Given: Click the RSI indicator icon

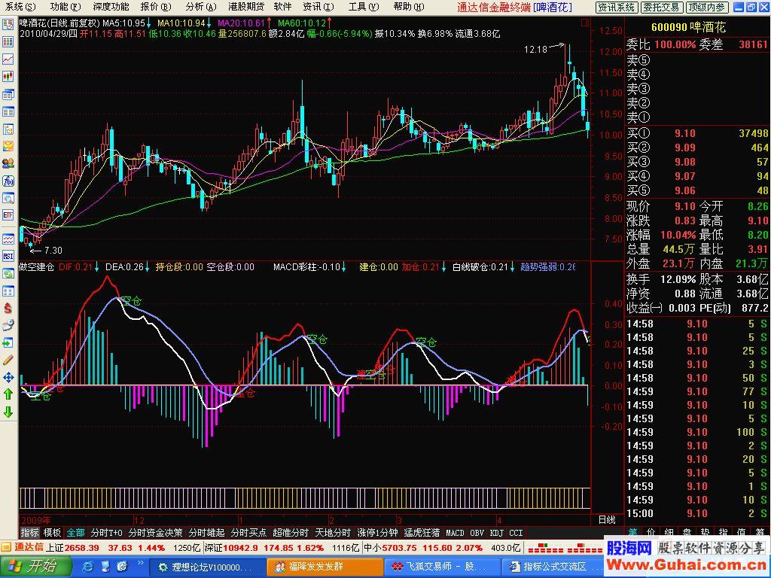Looking at the screenshot, I should (8, 256).
